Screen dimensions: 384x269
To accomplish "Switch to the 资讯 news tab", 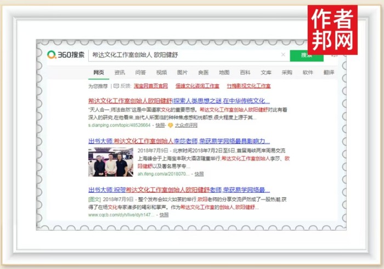I will coord(120,72).
